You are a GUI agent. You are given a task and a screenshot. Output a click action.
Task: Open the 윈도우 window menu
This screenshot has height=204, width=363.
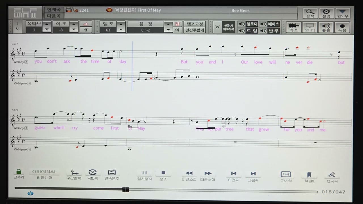[x=343, y=13]
